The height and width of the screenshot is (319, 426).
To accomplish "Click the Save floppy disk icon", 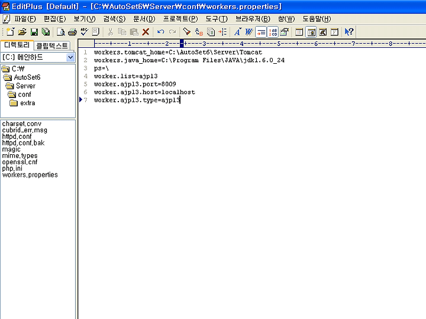I will click(x=34, y=32).
